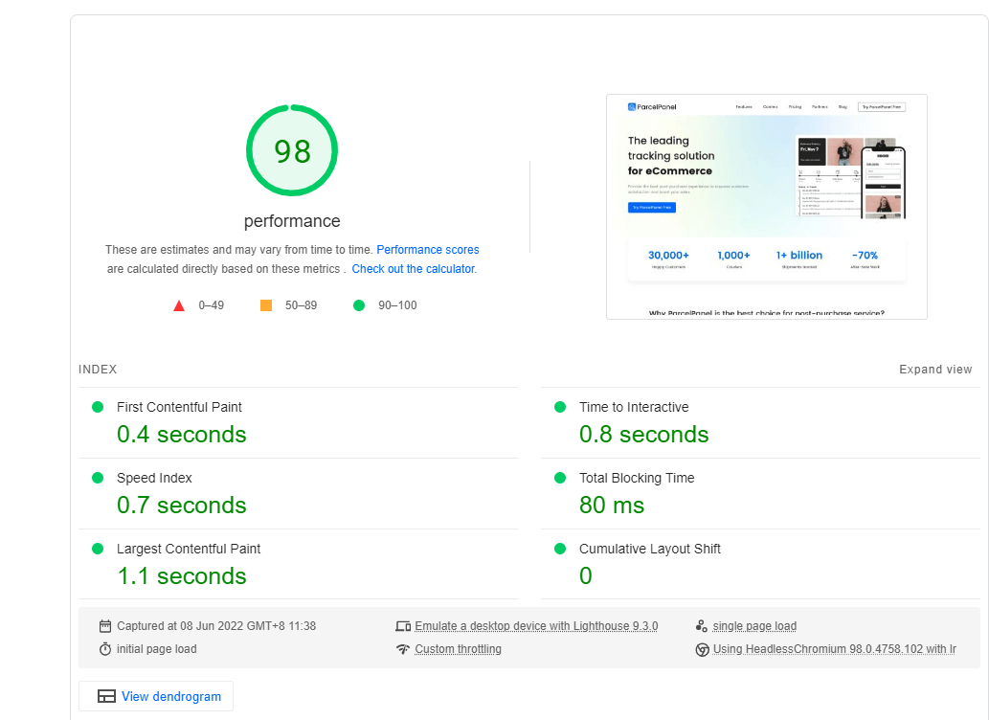The width and height of the screenshot is (989, 720).
Task: Click the desktop device emulation icon
Action: click(403, 626)
